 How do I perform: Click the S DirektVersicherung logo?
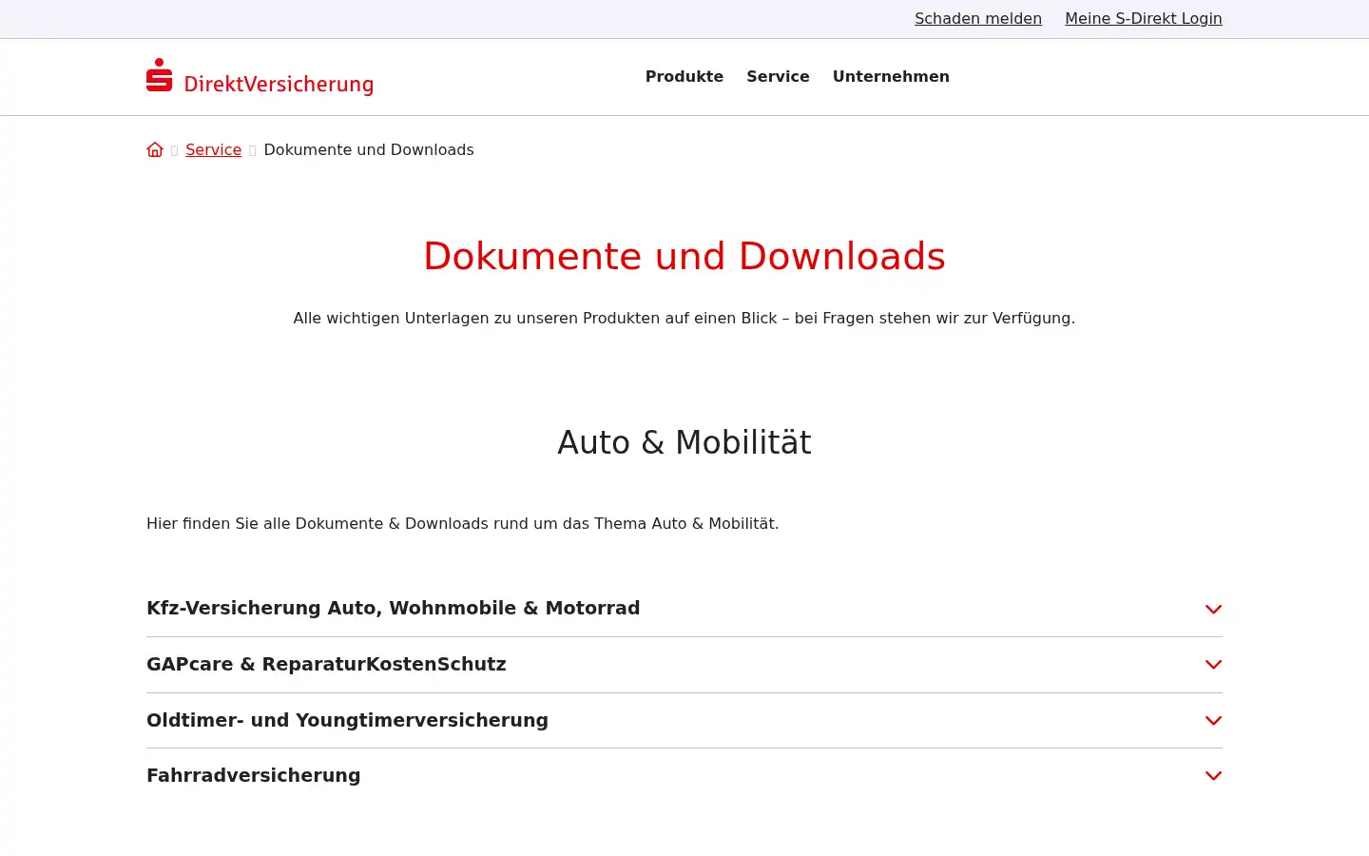click(x=260, y=77)
